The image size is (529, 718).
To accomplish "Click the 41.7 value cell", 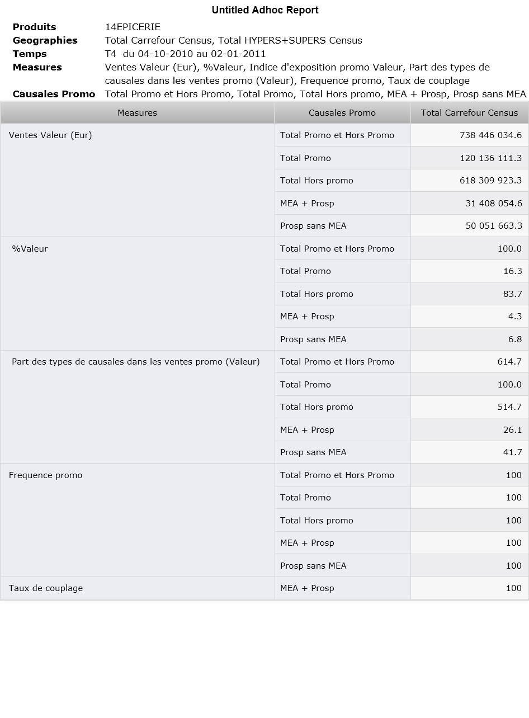I will click(x=470, y=452).
